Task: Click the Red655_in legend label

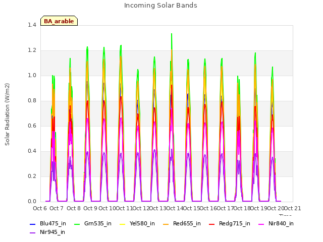Action: pos(187,223)
